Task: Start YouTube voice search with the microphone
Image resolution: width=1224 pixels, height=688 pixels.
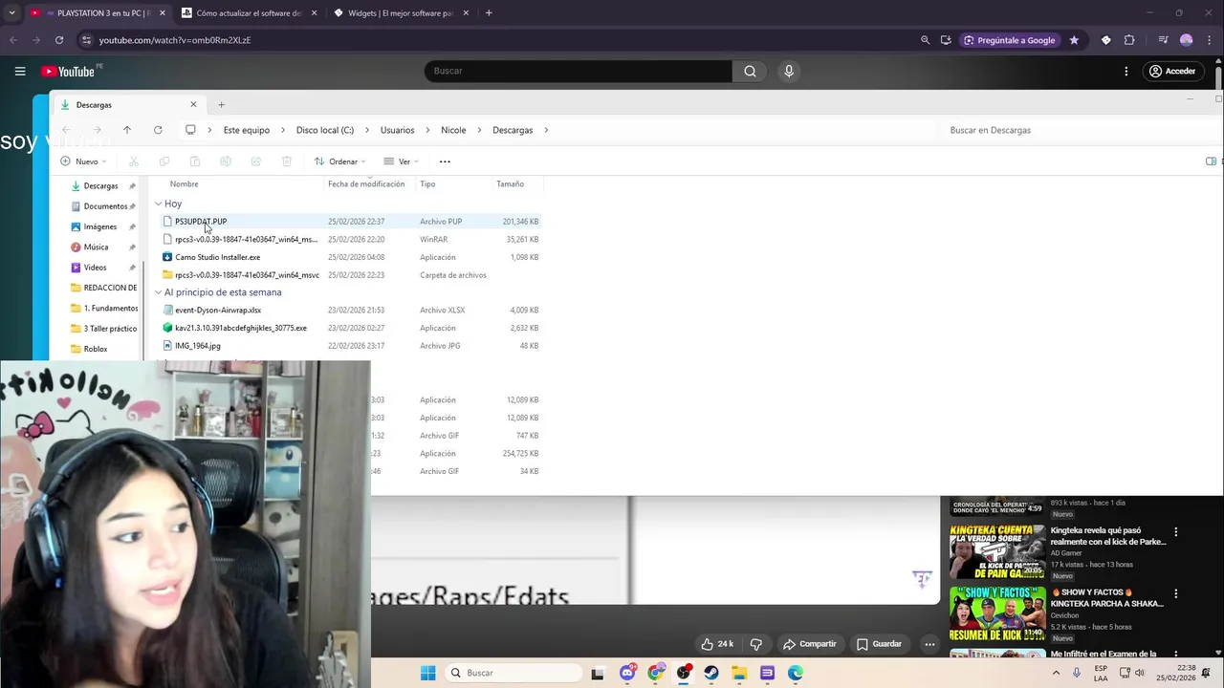Action: (789, 71)
